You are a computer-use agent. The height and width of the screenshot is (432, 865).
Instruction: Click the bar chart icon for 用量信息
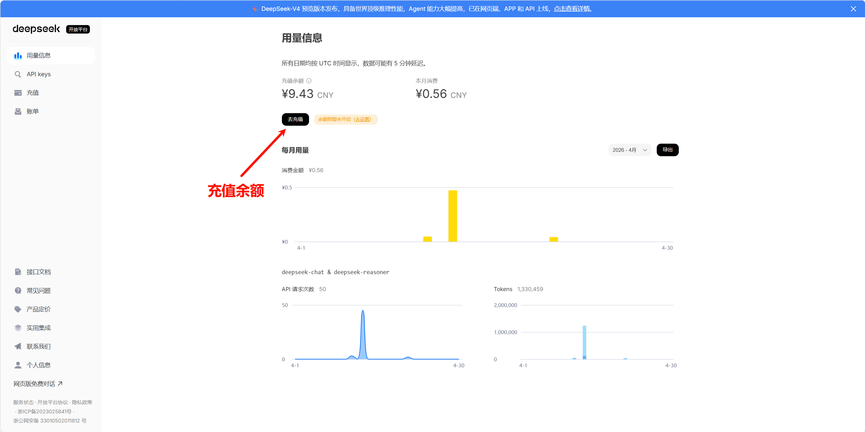tap(18, 56)
